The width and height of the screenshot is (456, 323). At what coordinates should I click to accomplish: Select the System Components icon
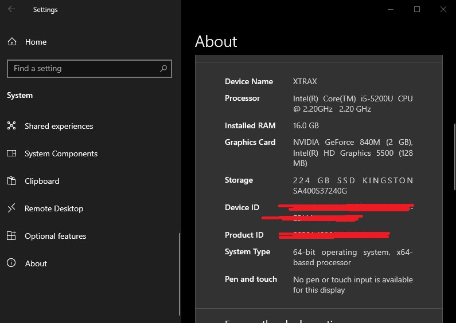(x=11, y=153)
